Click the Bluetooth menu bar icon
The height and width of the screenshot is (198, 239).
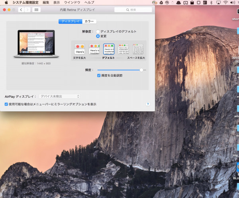tap(211, 2)
